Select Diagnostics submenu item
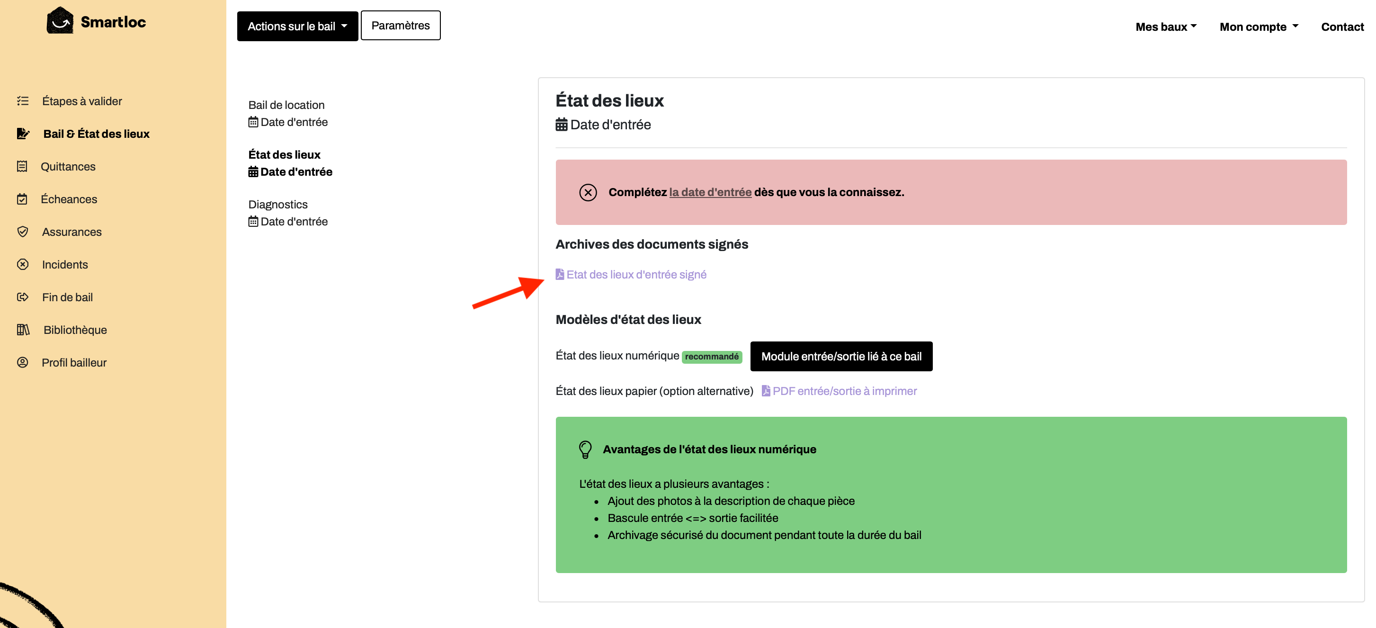 click(x=278, y=204)
